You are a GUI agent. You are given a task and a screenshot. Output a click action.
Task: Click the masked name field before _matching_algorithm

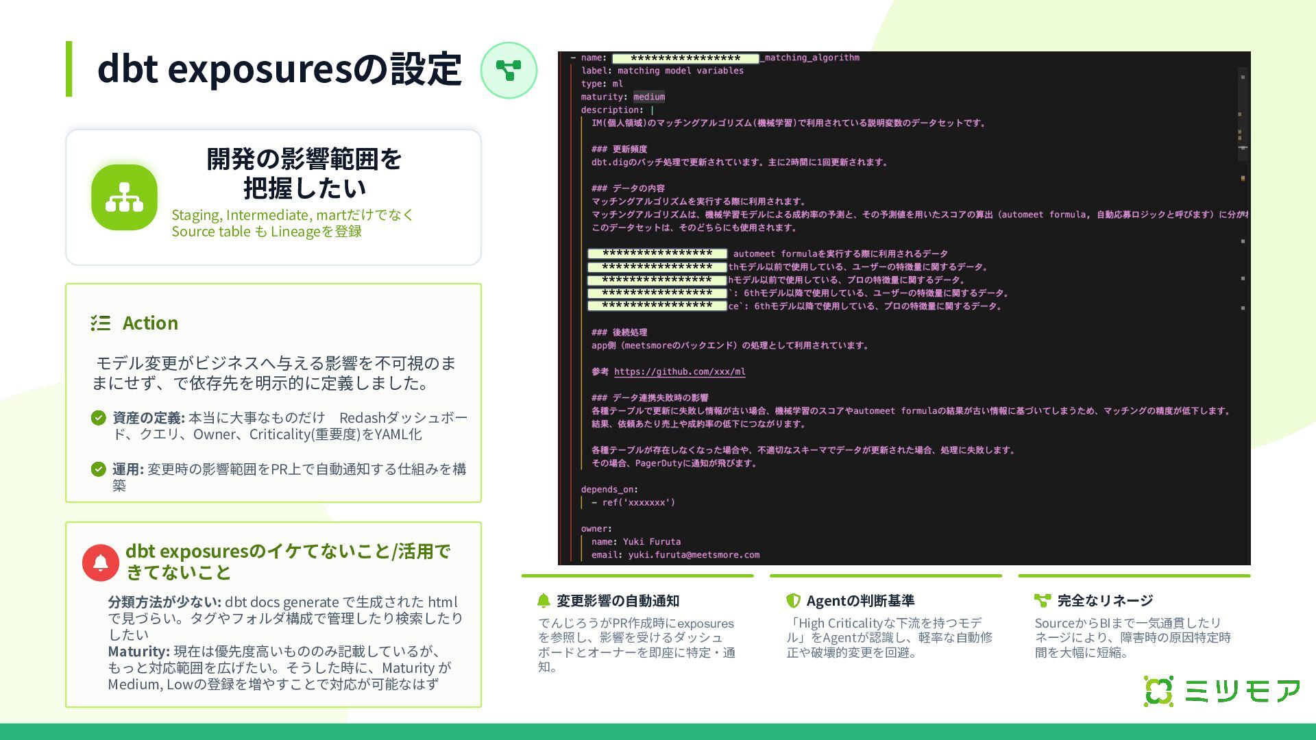coord(685,58)
